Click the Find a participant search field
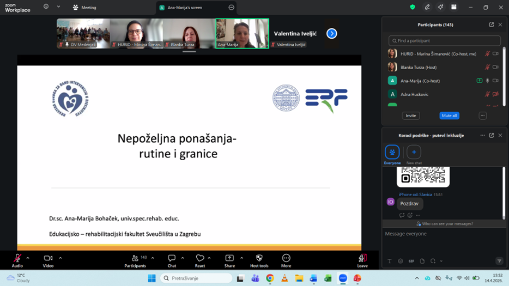The height and width of the screenshot is (286, 509). click(x=444, y=41)
